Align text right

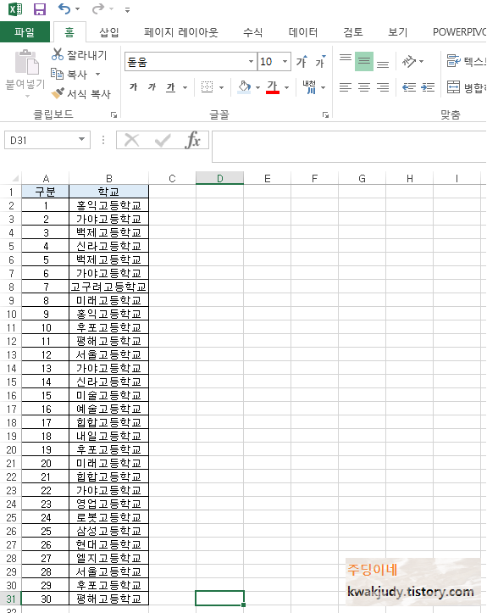pos(383,86)
